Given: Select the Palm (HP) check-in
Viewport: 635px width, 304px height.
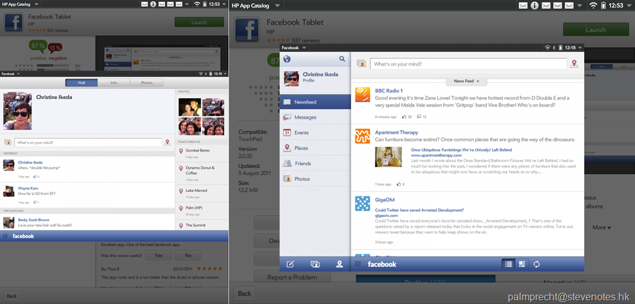Looking at the screenshot, I should click(x=202, y=211).
